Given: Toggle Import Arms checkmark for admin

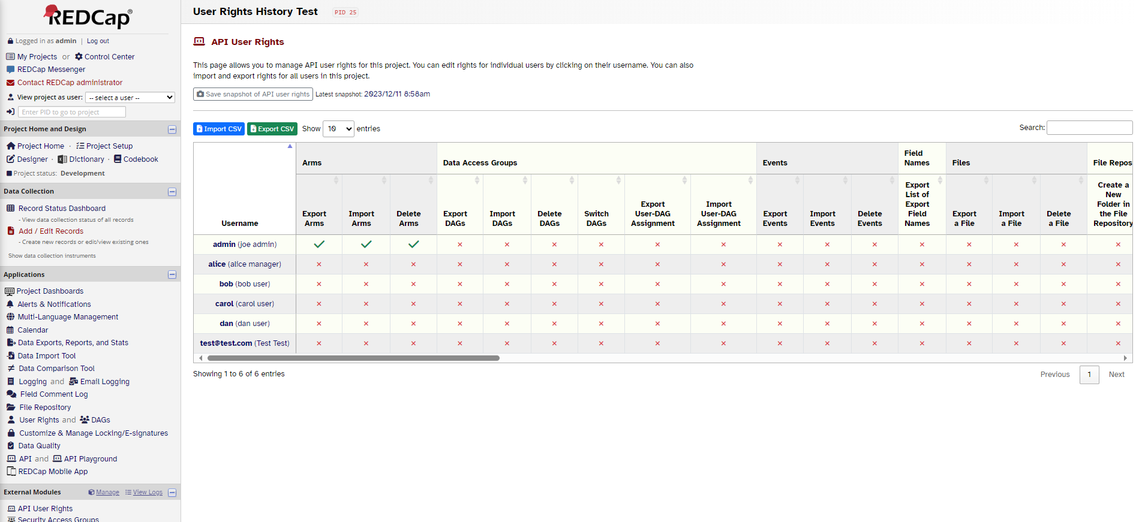Looking at the screenshot, I should (366, 245).
